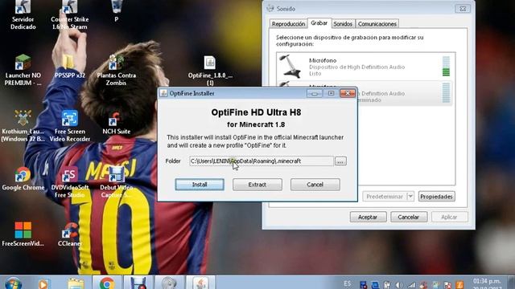The image size is (515, 289).
Task: Expand Predeterminar dropdown arrow
Action: click(x=410, y=197)
